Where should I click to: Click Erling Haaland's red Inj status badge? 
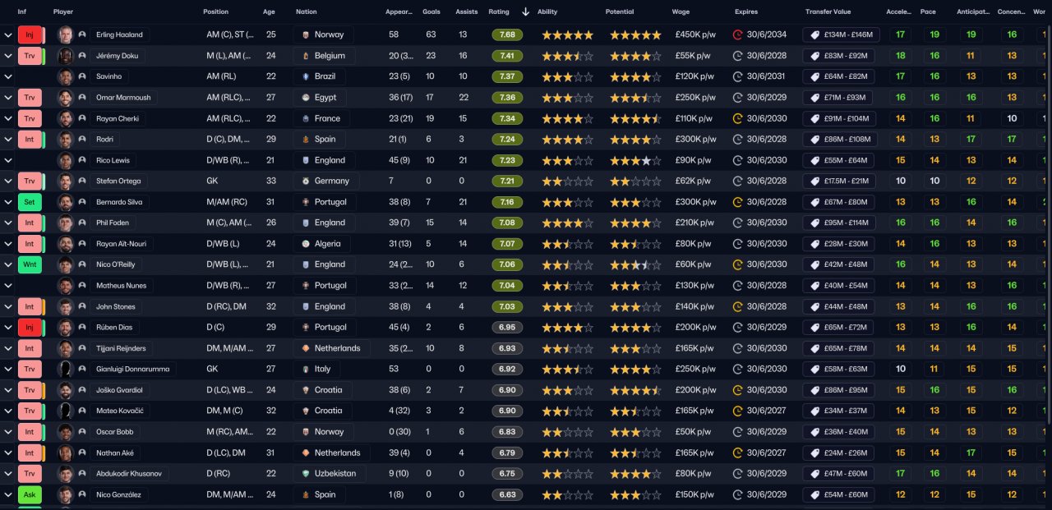pyautogui.click(x=30, y=34)
